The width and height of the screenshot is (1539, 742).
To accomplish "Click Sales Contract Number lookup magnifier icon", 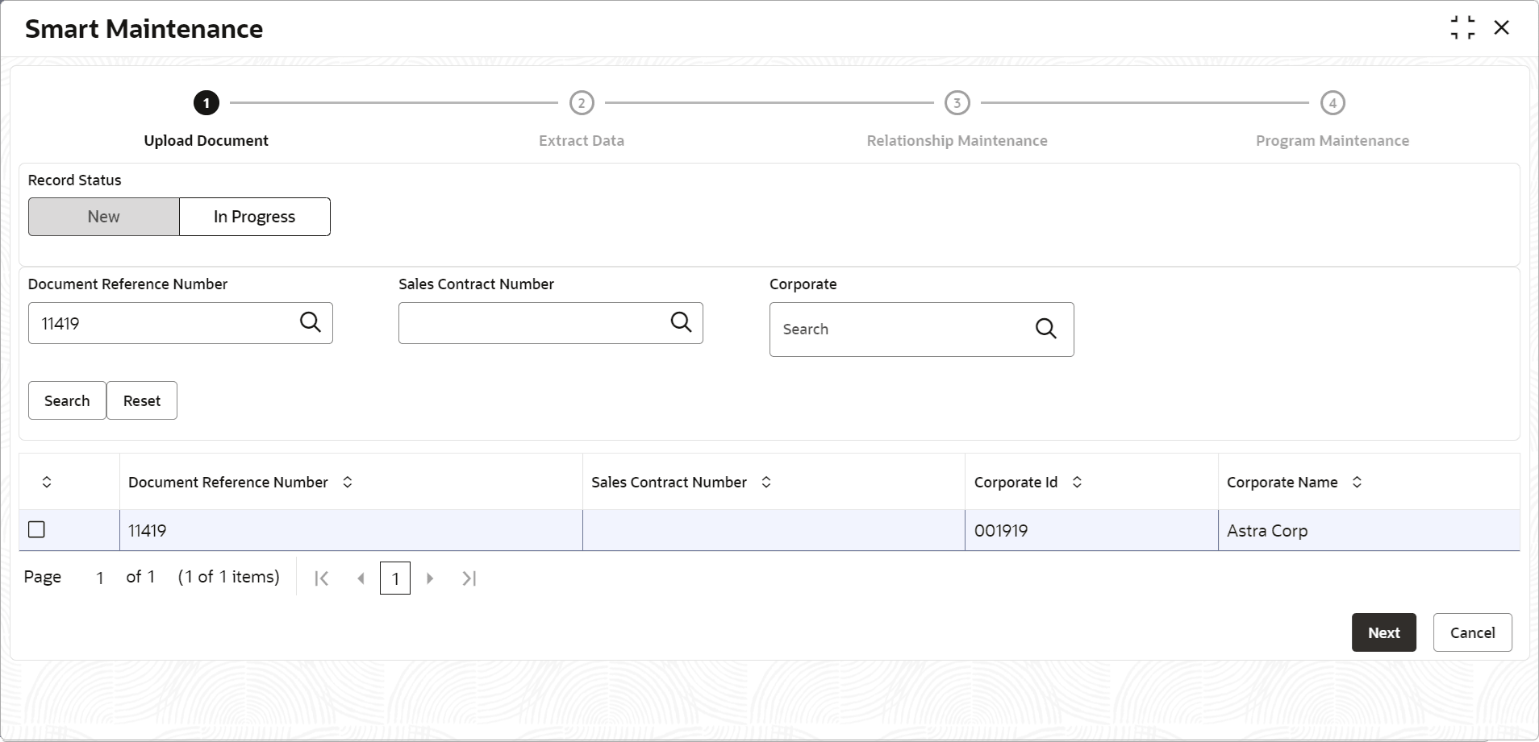I will (x=682, y=322).
